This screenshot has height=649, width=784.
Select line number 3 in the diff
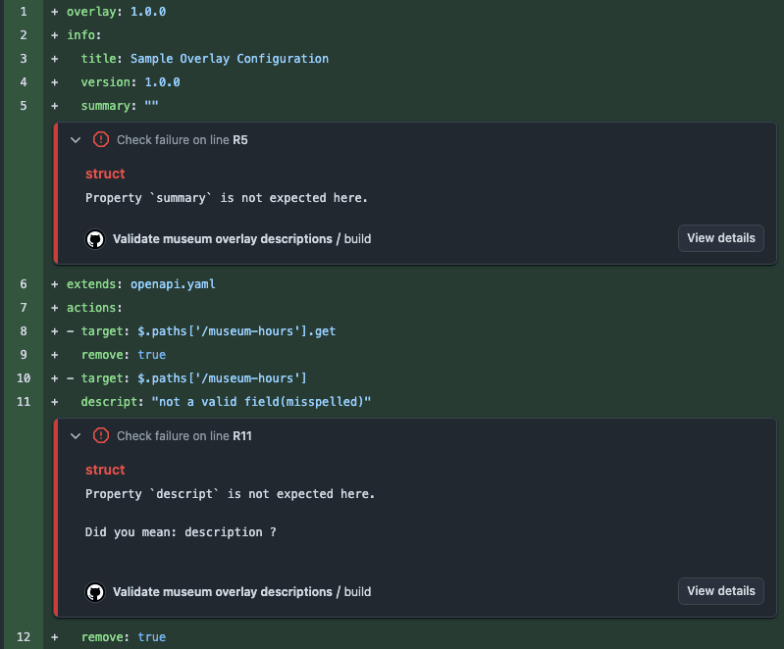(24, 59)
